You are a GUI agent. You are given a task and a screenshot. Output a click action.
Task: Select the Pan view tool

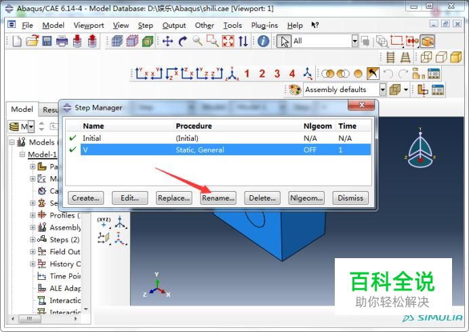168,41
